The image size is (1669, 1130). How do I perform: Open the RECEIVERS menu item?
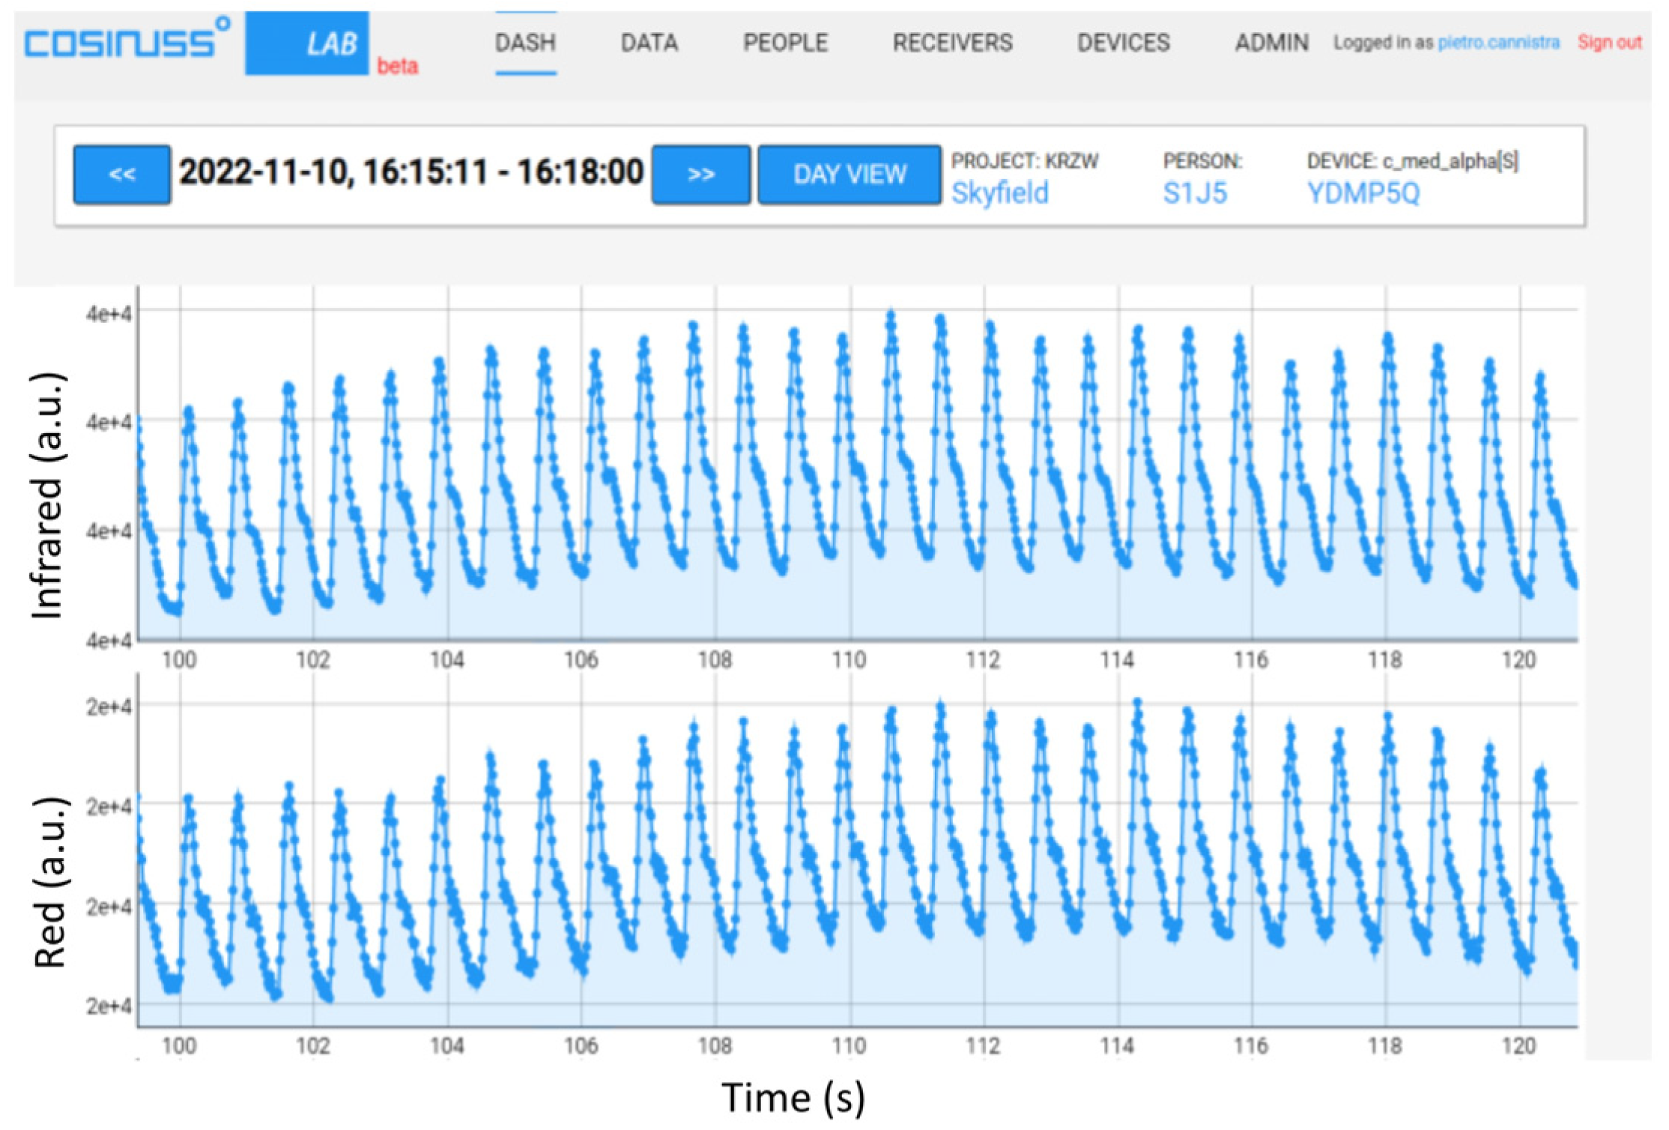click(x=952, y=43)
